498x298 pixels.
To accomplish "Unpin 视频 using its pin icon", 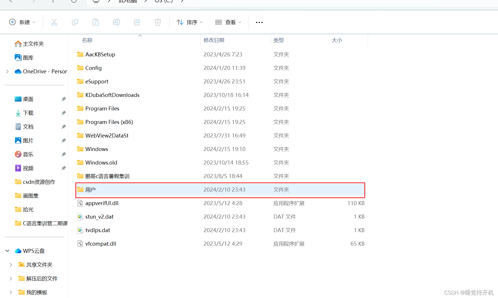I will point(64,168).
